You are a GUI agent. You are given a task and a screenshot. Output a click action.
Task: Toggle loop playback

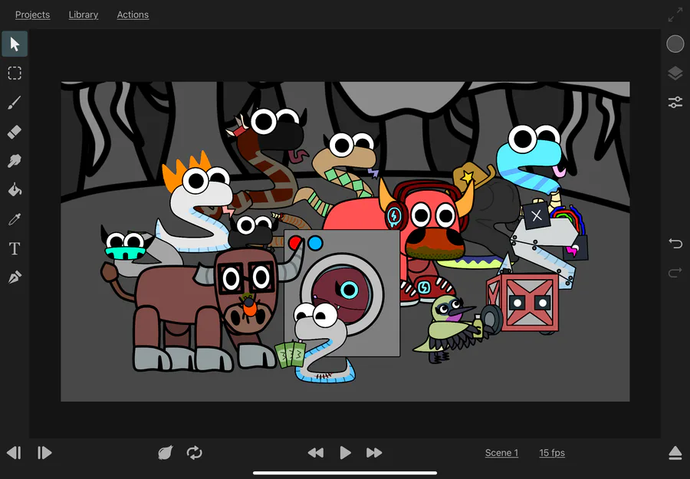[x=194, y=453]
